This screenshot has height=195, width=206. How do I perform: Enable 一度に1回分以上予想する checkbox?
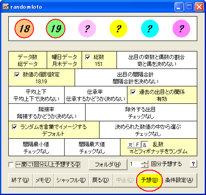11,164
